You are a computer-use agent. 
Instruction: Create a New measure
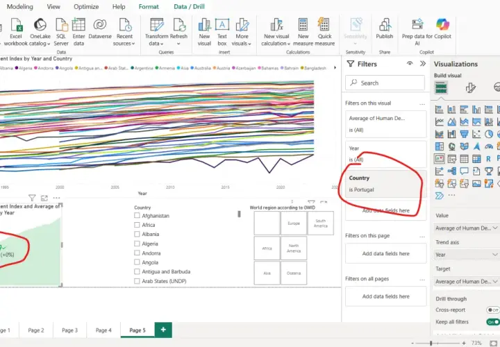coord(303,32)
